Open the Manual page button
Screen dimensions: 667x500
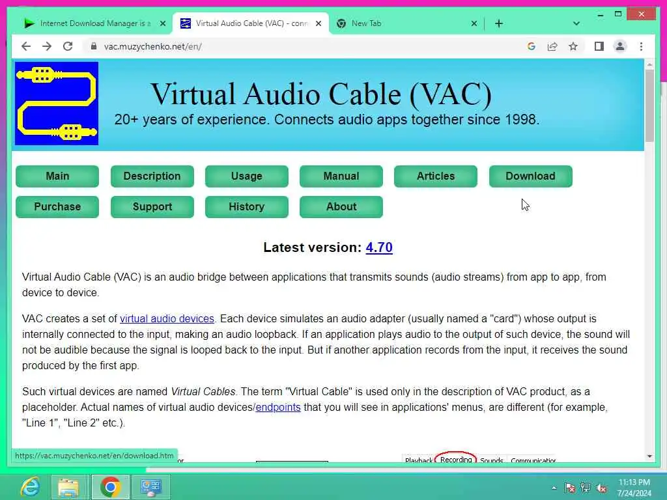[x=341, y=176]
